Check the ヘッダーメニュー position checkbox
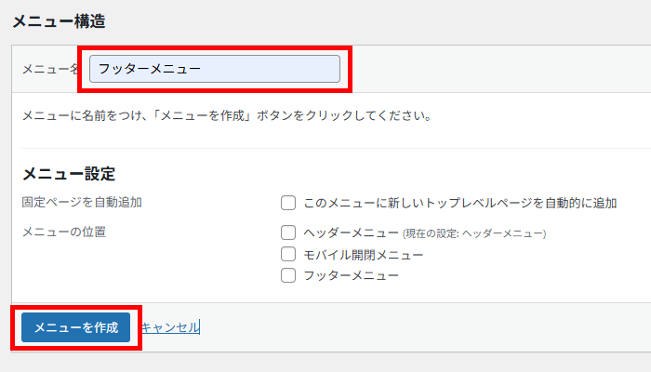This screenshot has height=372, width=651. 288,232
